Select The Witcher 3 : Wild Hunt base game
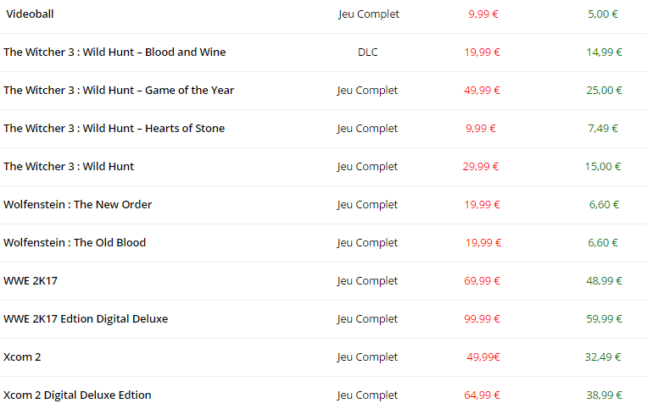The width and height of the screenshot is (647, 409). [x=69, y=166]
